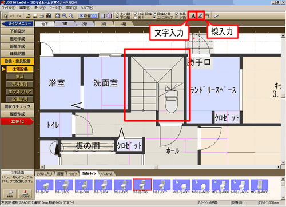
Task: Switch to the 3階 floor tab
Action: click(104, 24)
